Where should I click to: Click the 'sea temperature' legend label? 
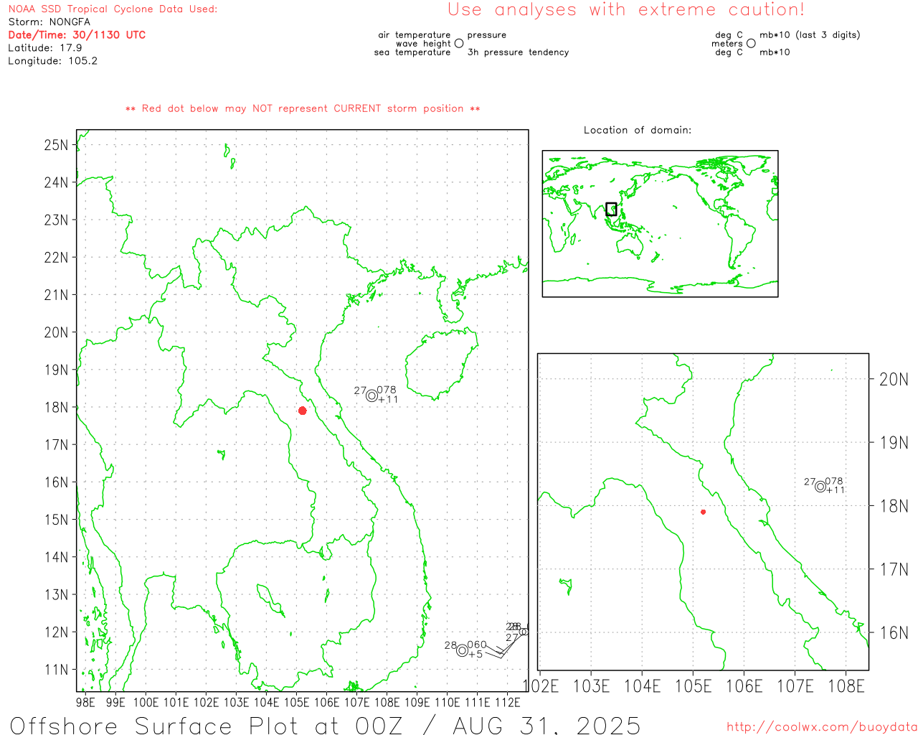(x=412, y=52)
